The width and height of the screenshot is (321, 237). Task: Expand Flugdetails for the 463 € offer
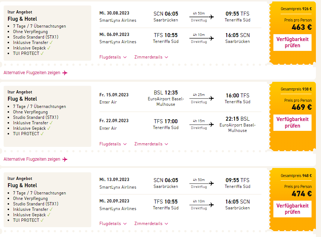(113, 57)
